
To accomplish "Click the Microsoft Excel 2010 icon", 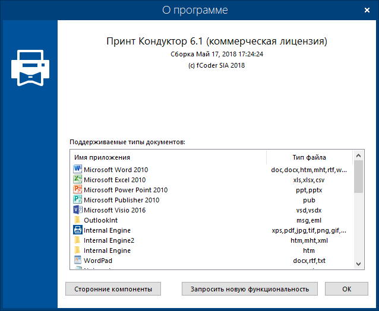I will point(77,180).
